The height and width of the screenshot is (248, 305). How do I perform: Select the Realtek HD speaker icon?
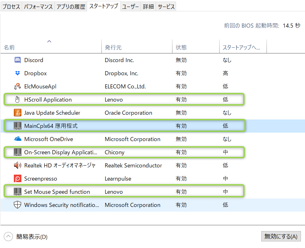tap(18, 166)
